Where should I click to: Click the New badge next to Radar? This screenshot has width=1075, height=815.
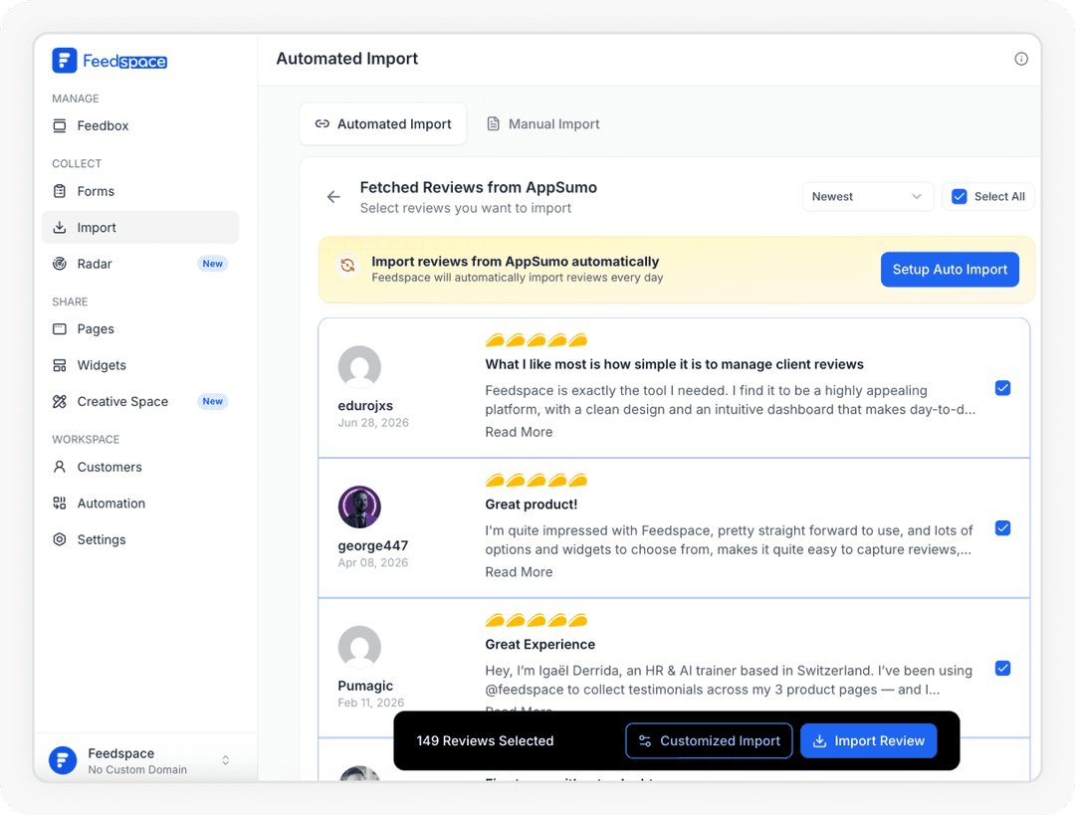pyautogui.click(x=213, y=264)
